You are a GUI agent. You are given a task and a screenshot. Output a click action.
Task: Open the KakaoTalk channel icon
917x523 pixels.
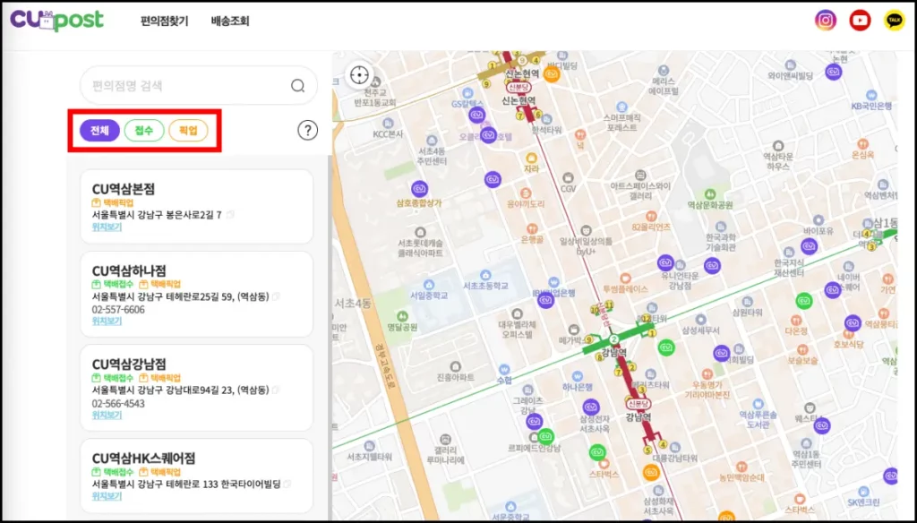tap(892, 19)
